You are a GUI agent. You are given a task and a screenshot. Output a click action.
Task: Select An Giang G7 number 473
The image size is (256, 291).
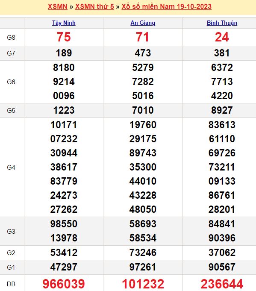(x=143, y=53)
